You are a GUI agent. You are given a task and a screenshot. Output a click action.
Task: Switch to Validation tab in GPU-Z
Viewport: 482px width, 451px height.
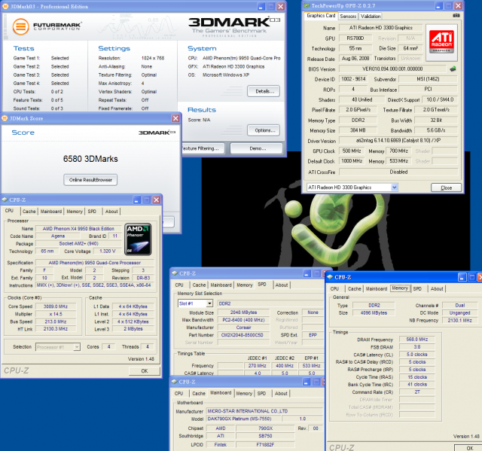tap(371, 17)
